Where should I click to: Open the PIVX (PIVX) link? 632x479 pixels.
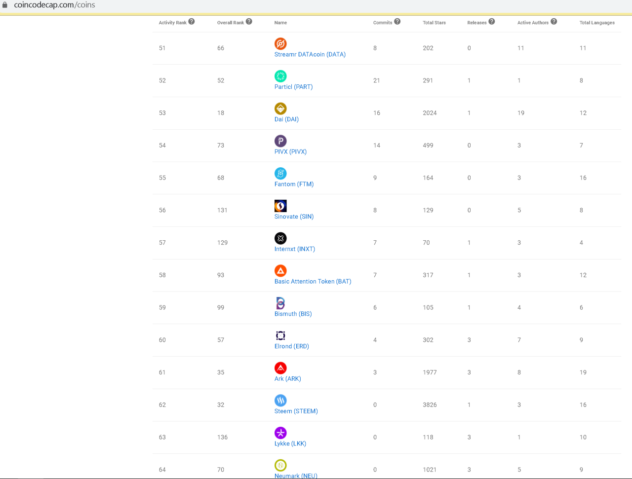pos(291,152)
